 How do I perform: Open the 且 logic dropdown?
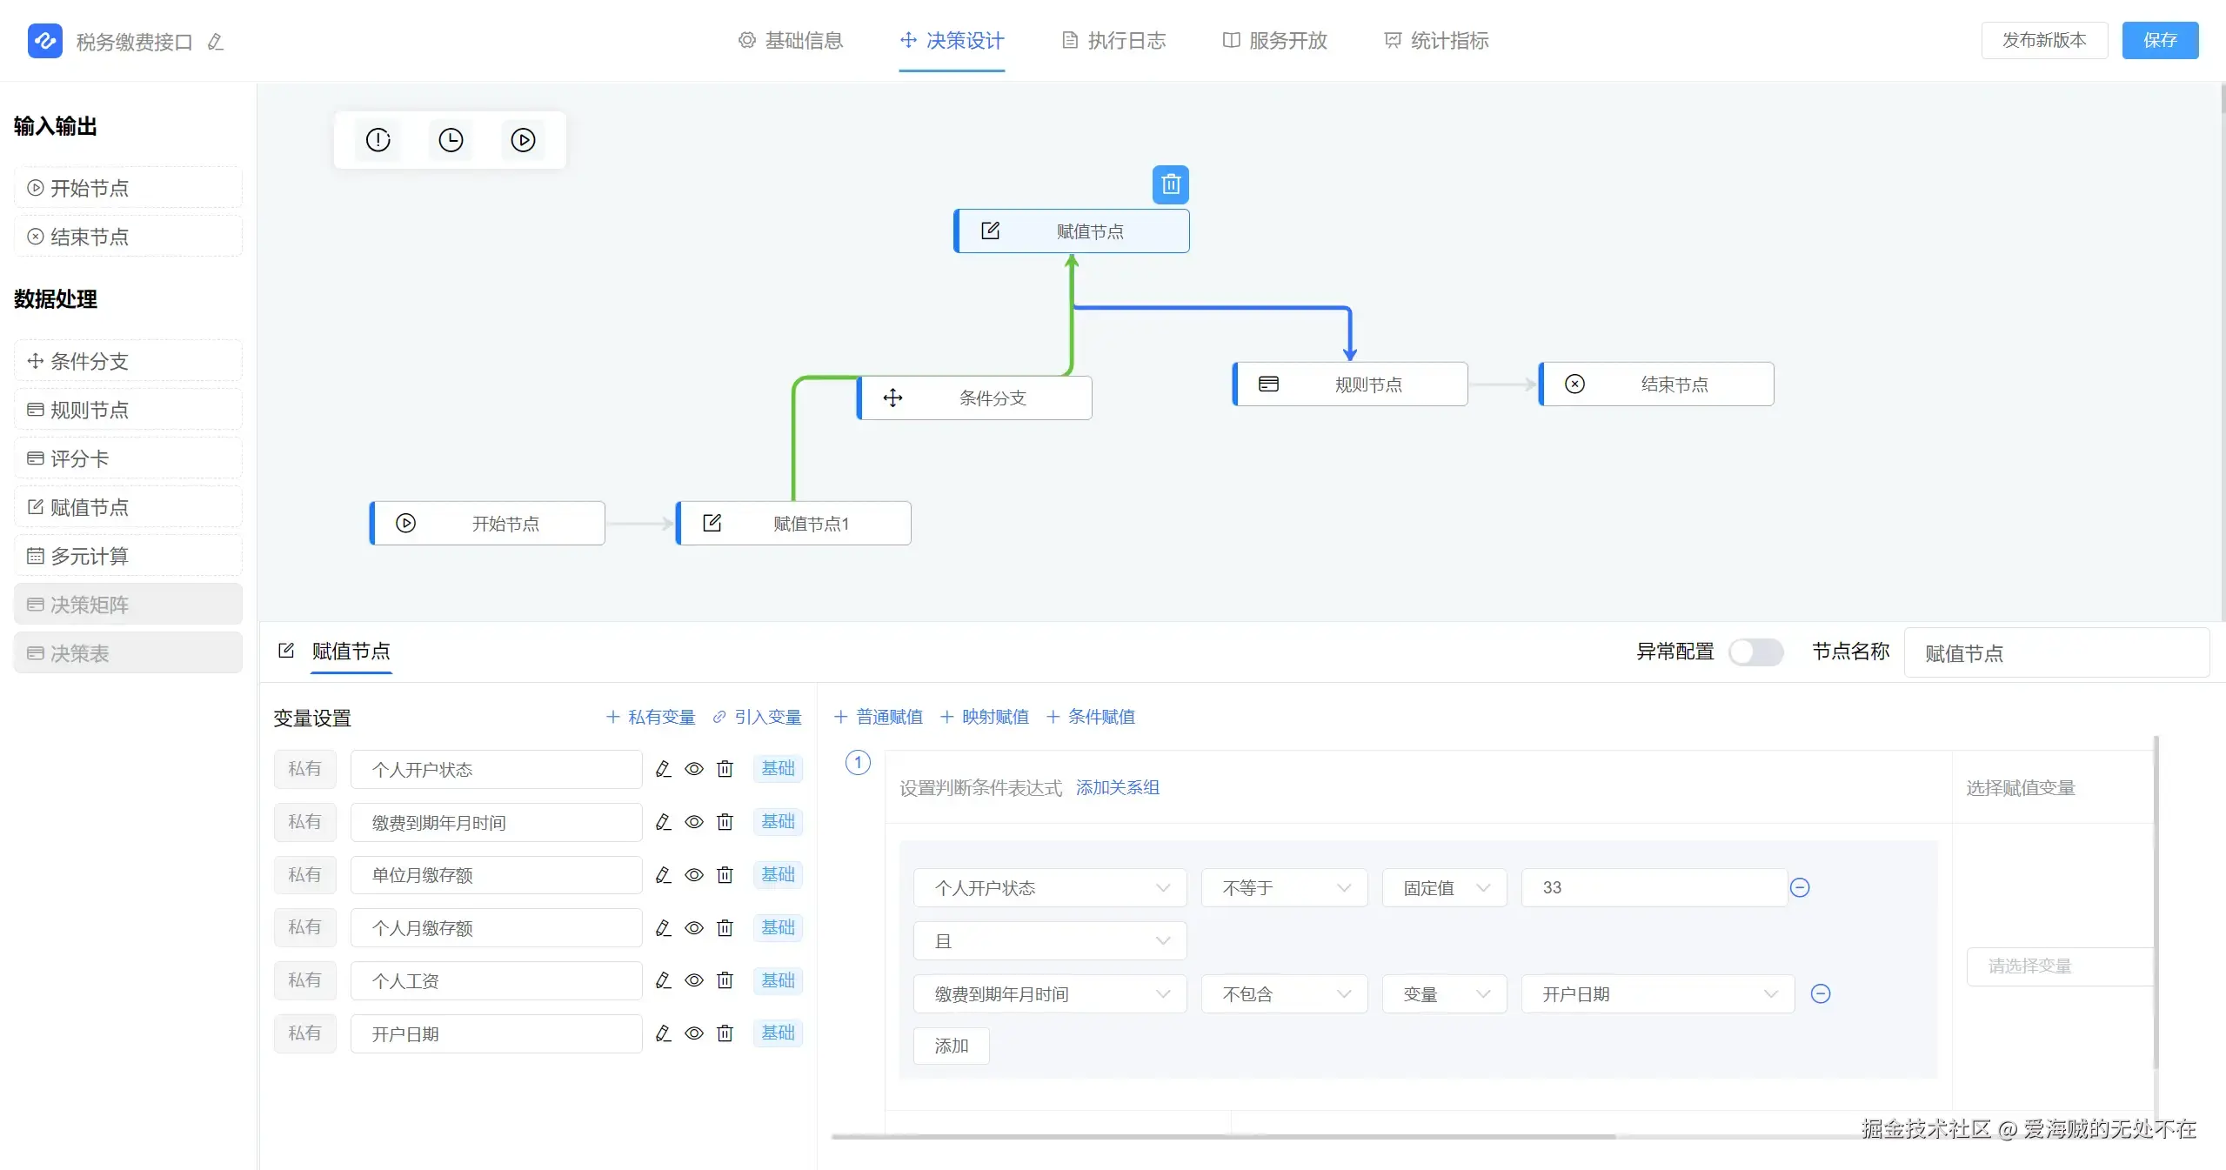tap(1049, 941)
